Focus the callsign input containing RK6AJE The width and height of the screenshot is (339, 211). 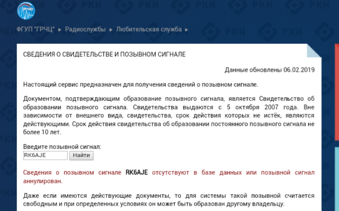click(x=45, y=155)
